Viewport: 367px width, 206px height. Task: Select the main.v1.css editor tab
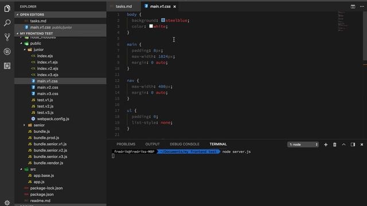[x=160, y=6]
